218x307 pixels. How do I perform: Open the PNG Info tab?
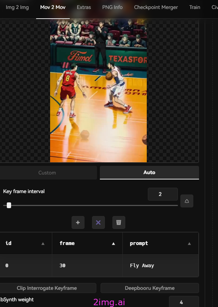(112, 8)
